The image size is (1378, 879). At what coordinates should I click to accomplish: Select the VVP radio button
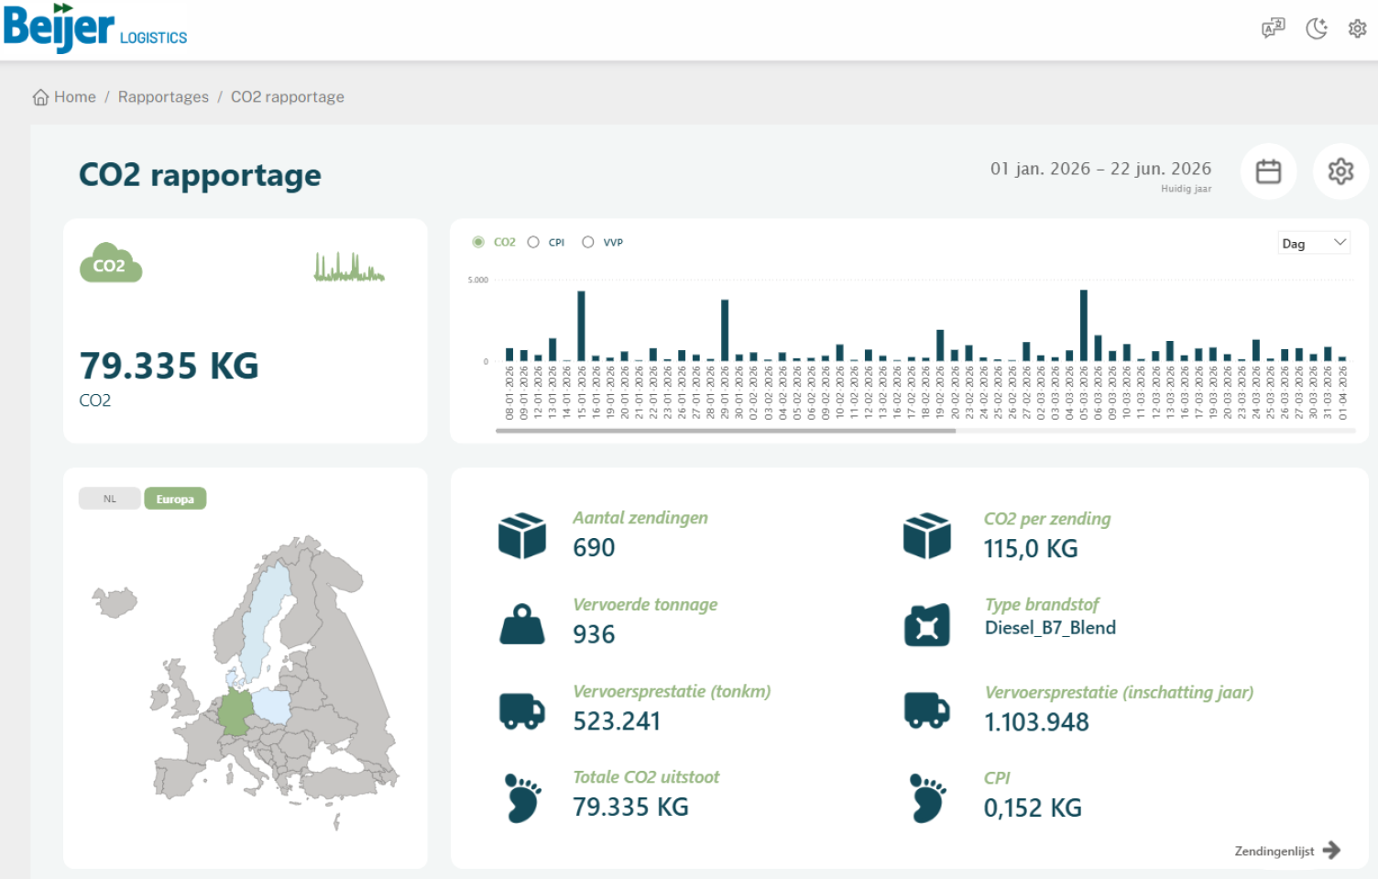point(588,242)
